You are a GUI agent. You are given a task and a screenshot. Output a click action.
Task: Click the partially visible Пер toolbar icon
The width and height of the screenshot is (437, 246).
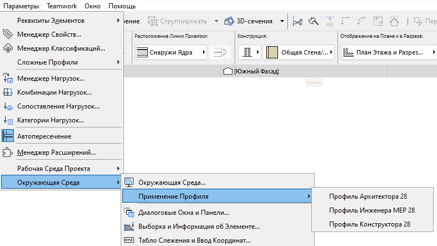coord(425,21)
